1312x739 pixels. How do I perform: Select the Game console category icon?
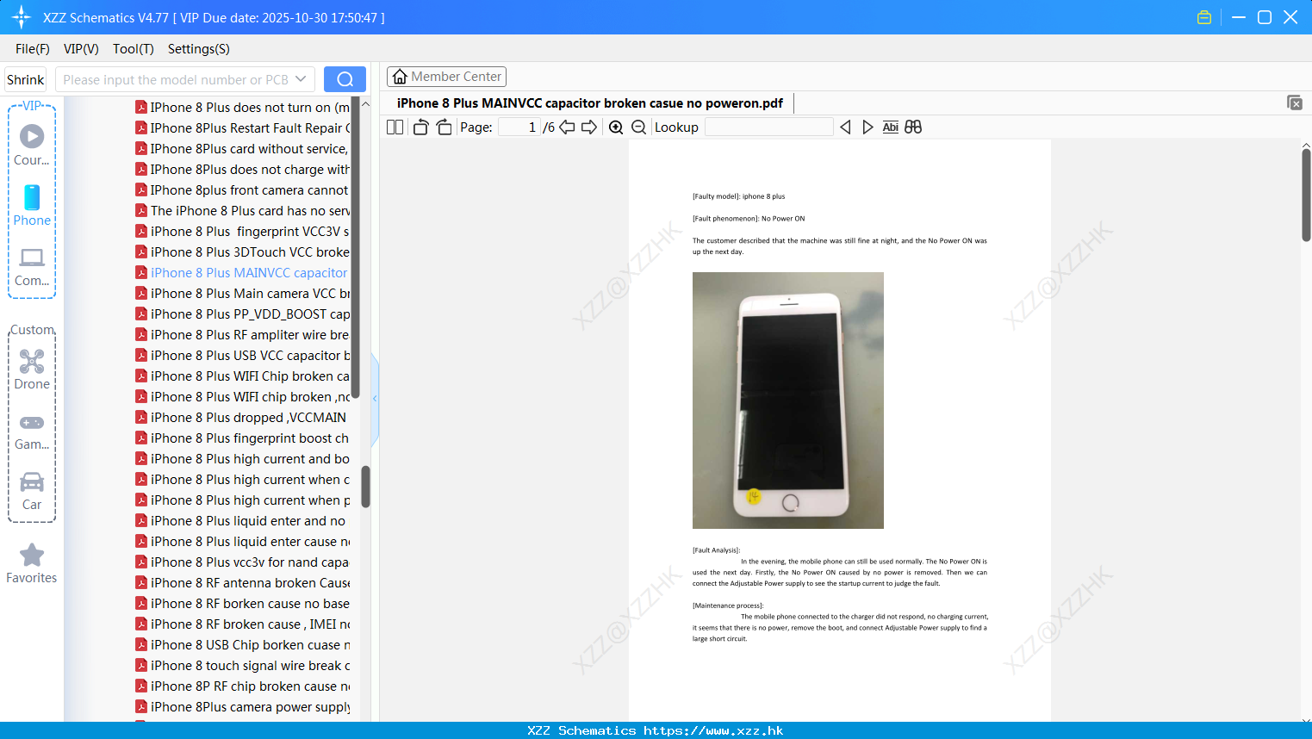(x=32, y=432)
